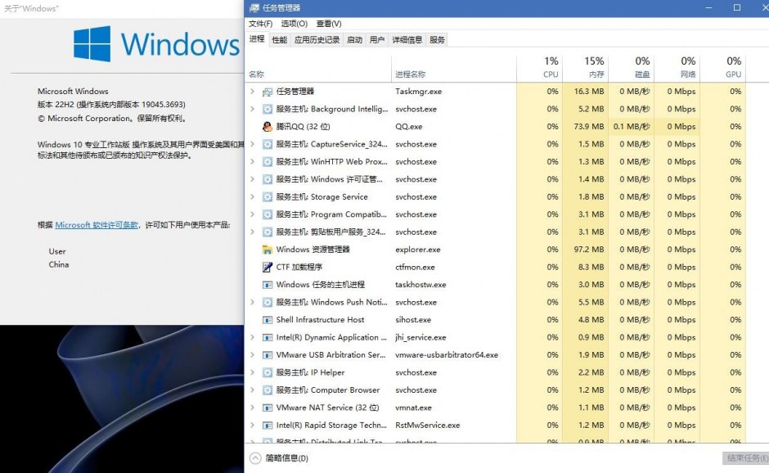Click the Tencent QQ penguin icon
The height and width of the screenshot is (473, 769).
(268, 127)
